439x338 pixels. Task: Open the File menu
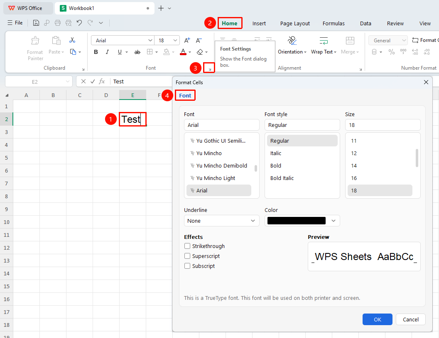[15, 23]
